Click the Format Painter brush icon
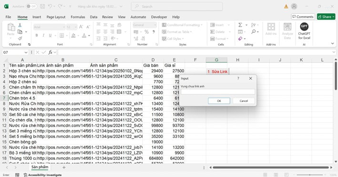 [20, 39]
